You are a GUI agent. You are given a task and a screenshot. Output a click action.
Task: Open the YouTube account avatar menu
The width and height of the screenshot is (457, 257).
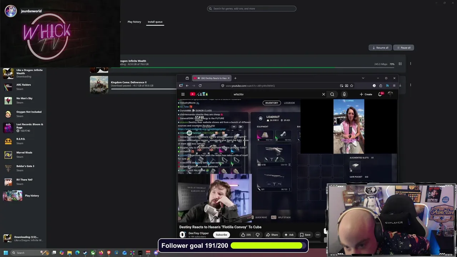(390, 94)
